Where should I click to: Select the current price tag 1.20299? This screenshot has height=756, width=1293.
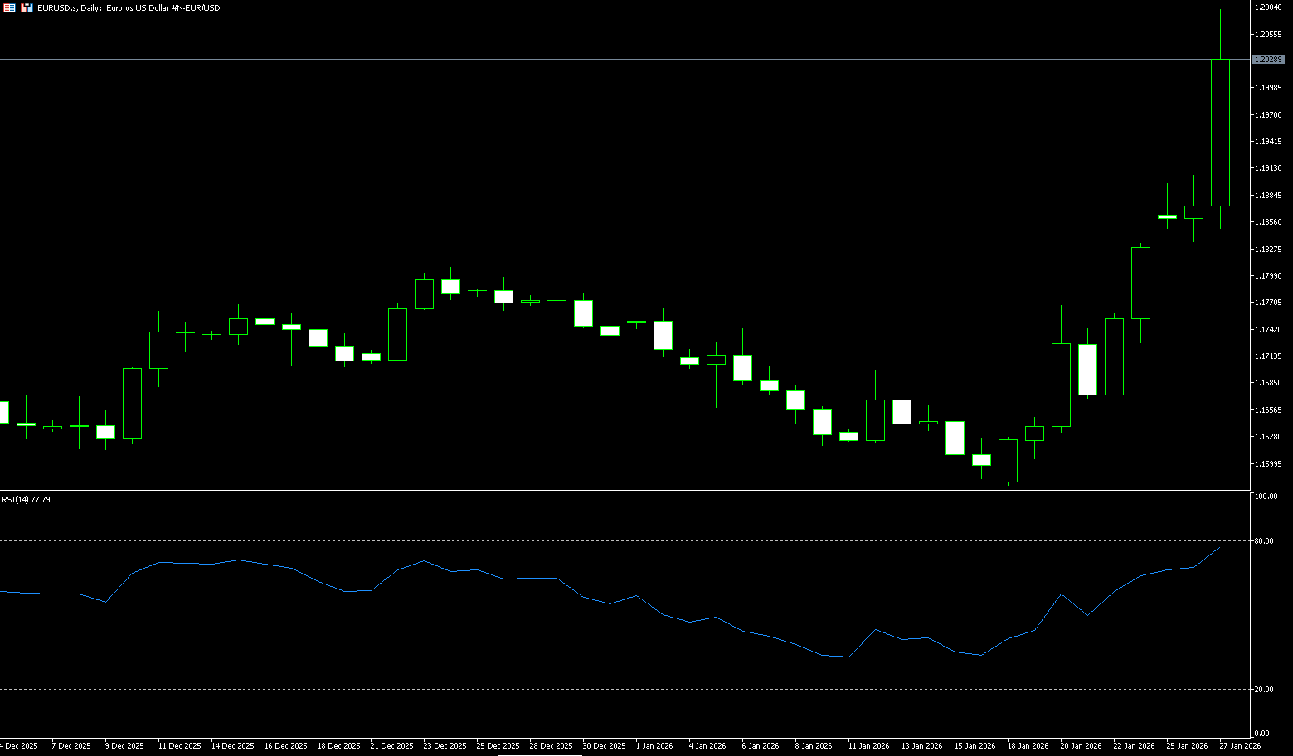pyautogui.click(x=1268, y=60)
